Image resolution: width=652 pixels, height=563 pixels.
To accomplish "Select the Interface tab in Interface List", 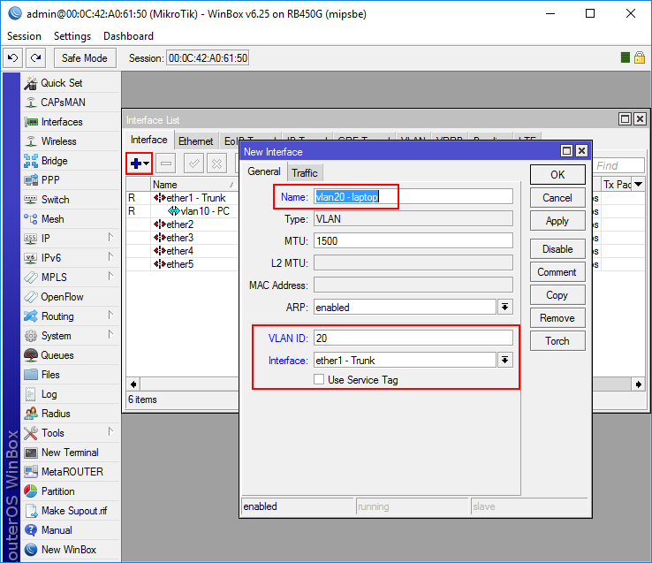I will click(x=148, y=140).
